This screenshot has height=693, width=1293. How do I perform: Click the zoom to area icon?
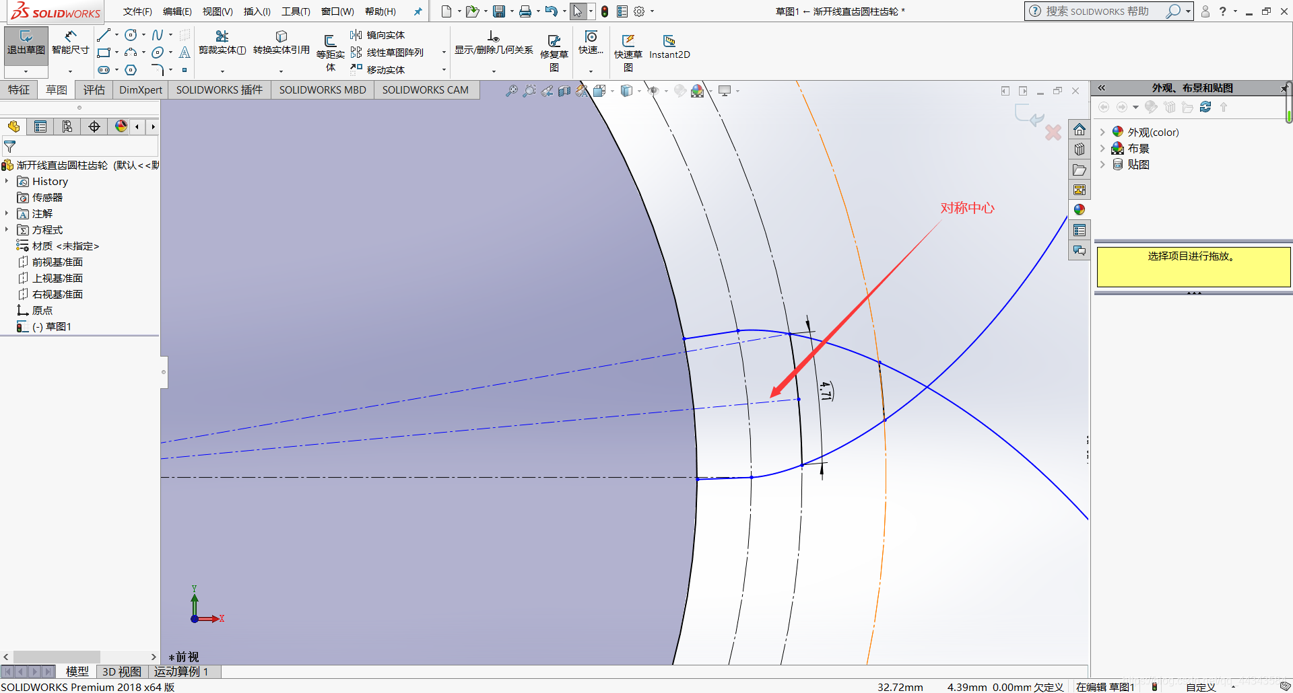pyautogui.click(x=529, y=91)
